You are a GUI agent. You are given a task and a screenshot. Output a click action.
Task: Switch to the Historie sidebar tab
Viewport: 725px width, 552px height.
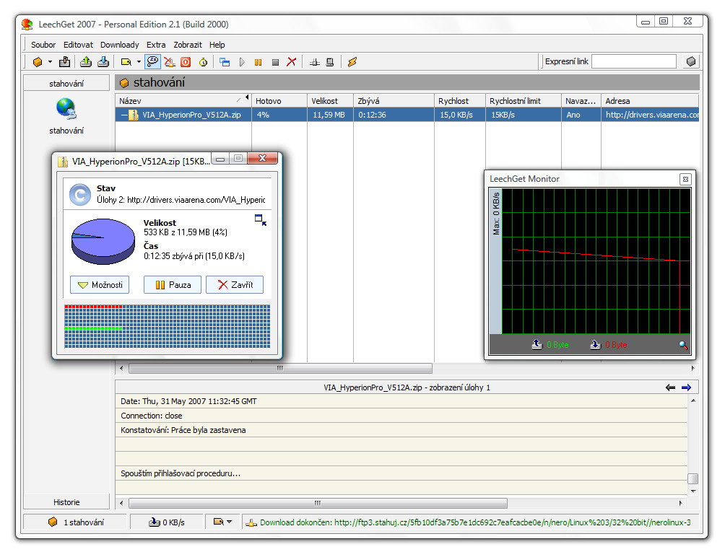[66, 502]
